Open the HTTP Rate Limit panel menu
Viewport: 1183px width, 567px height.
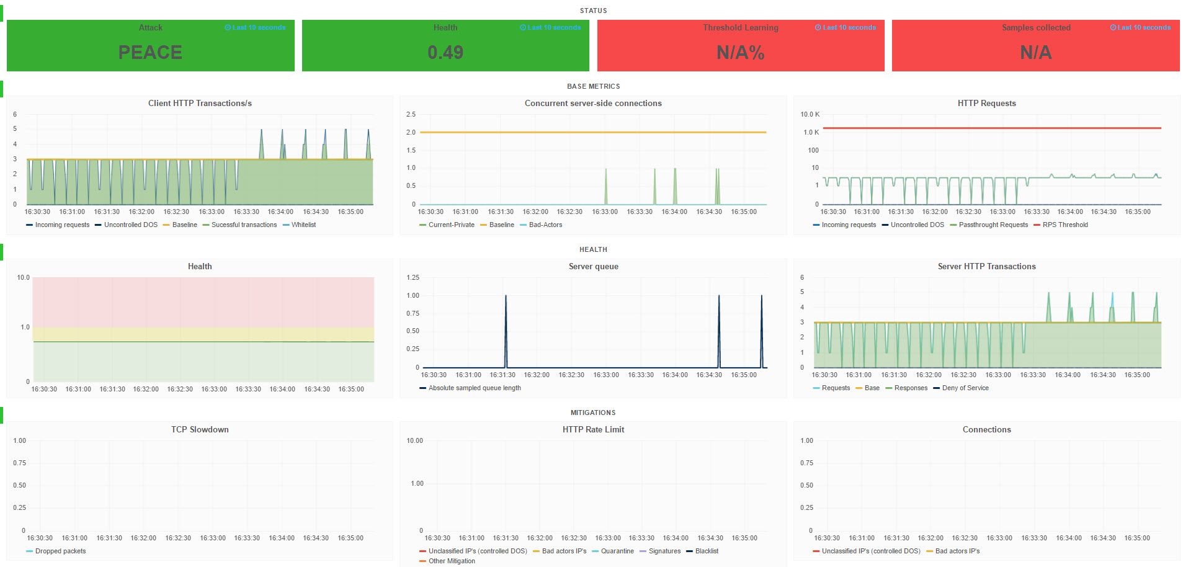[x=593, y=430]
